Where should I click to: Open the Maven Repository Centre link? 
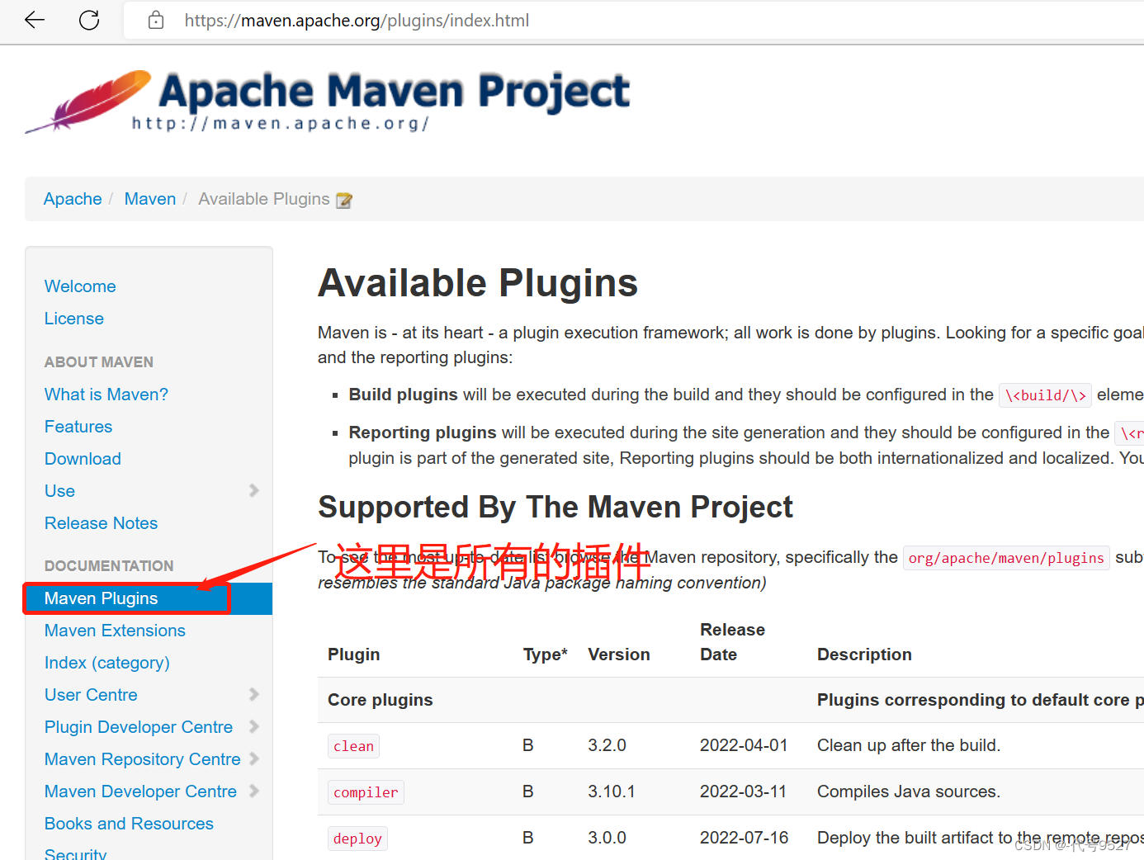[143, 759]
